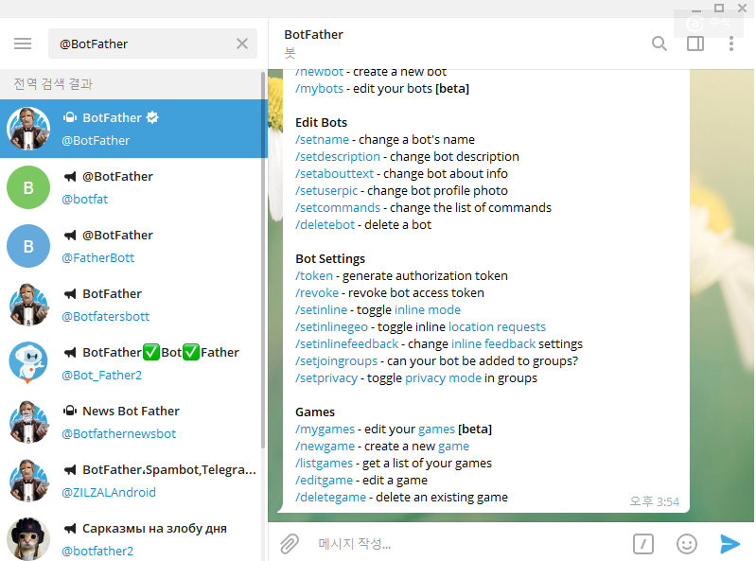756x561 pixels.
Task: Click the /setuserpic command link
Action: [326, 191]
